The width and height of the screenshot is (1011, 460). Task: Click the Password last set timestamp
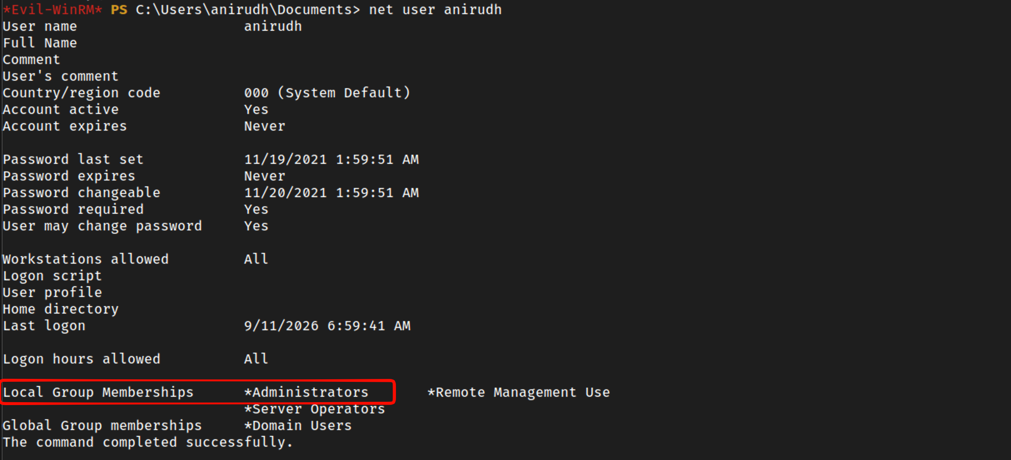pyautogui.click(x=331, y=159)
